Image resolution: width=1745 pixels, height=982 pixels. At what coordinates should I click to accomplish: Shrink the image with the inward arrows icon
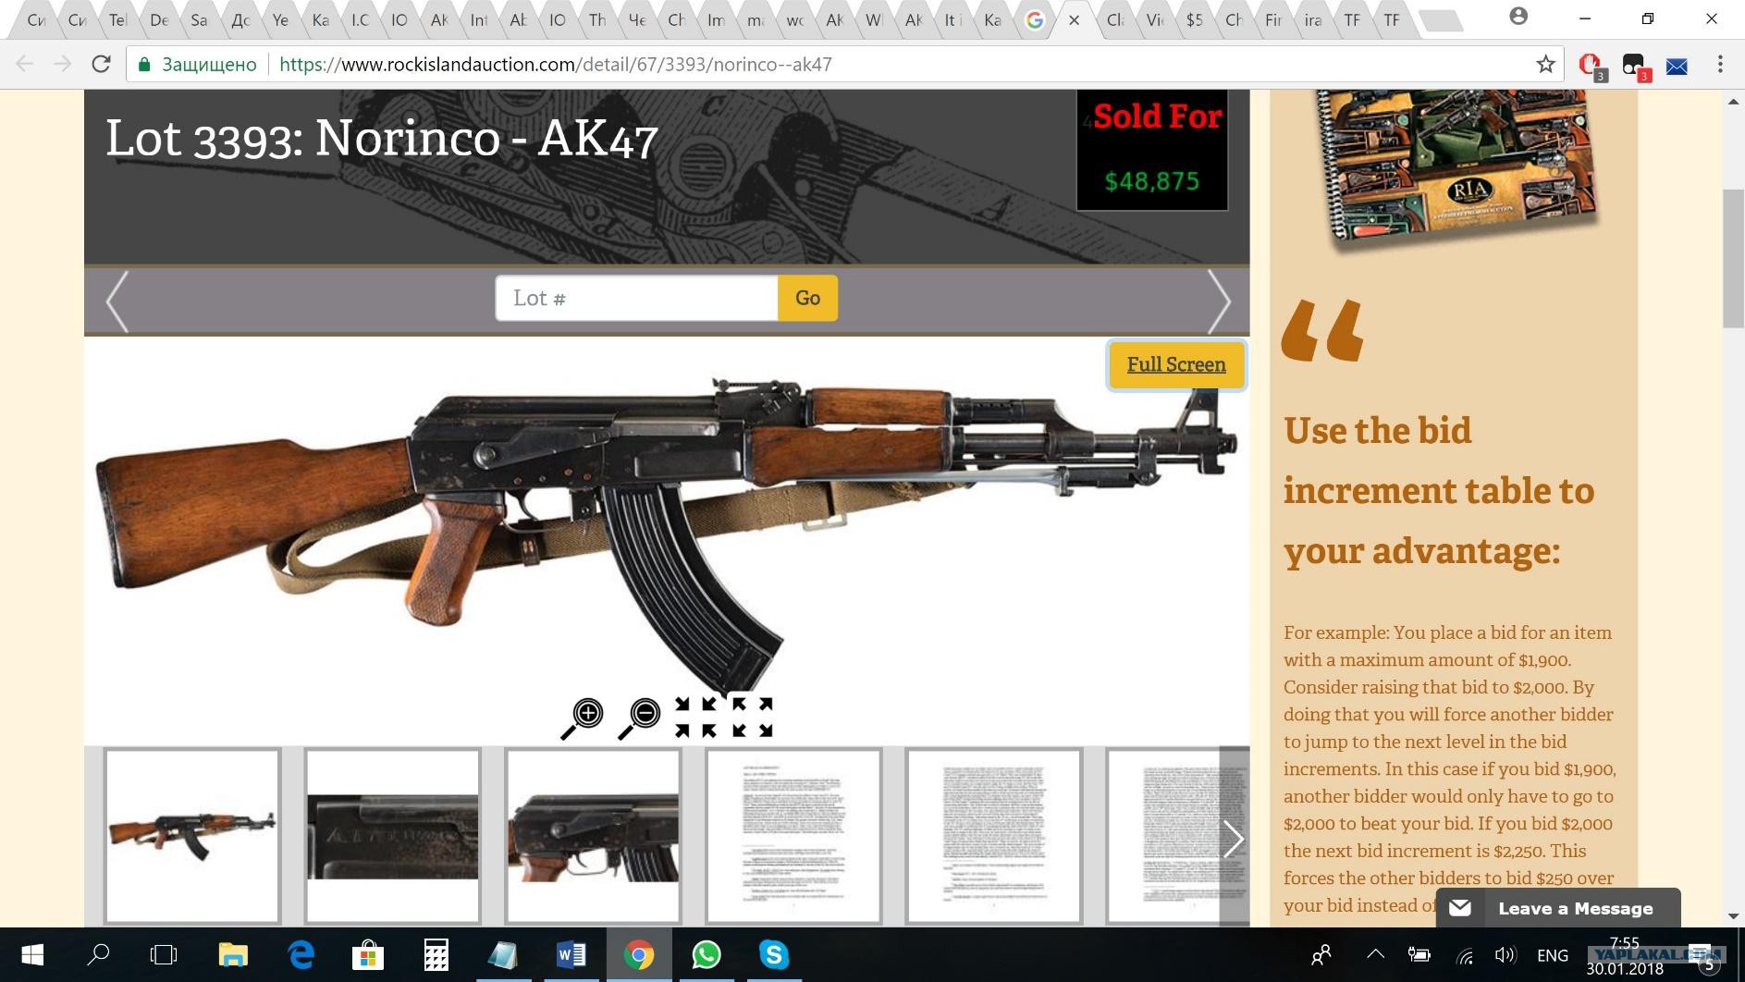coord(695,718)
